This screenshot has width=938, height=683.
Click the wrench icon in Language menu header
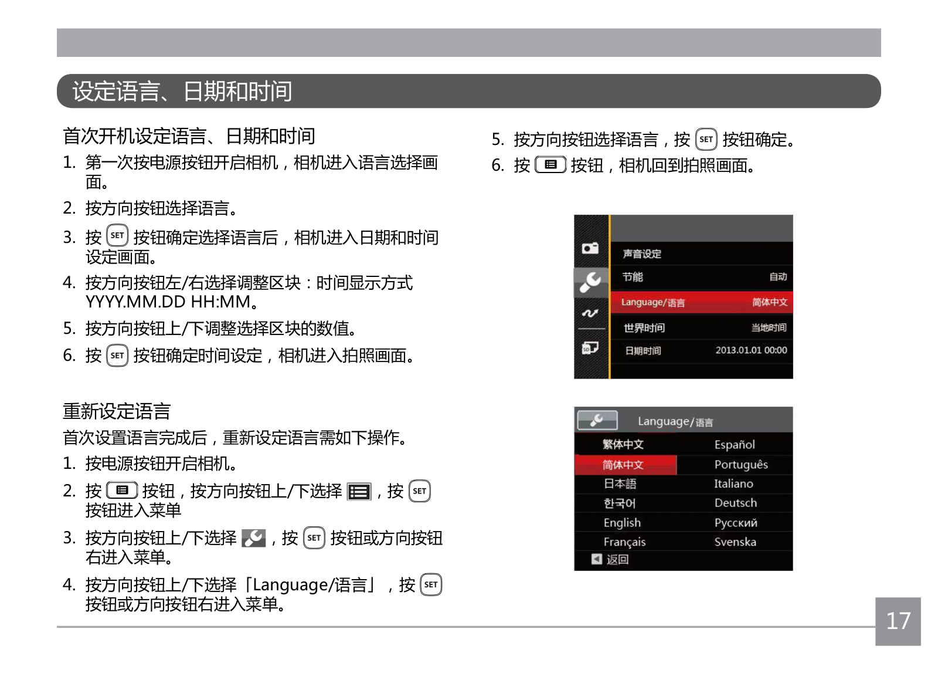point(597,420)
